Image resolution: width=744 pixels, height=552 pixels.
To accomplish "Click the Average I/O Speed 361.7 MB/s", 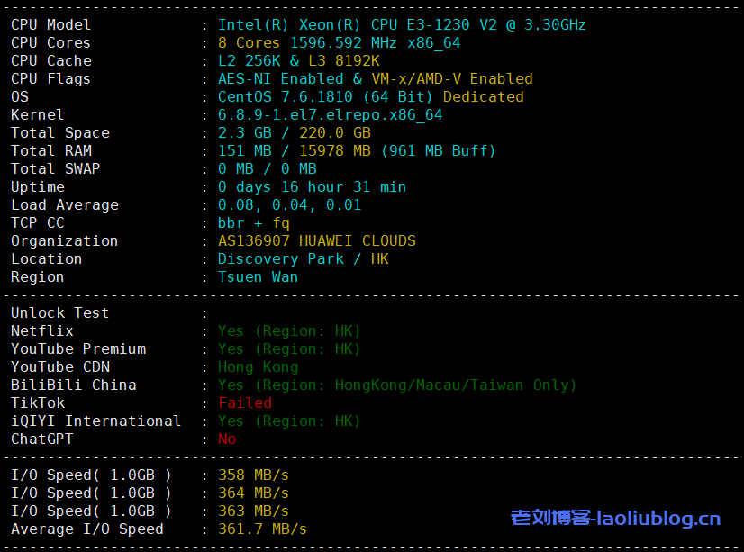I will click(262, 529).
